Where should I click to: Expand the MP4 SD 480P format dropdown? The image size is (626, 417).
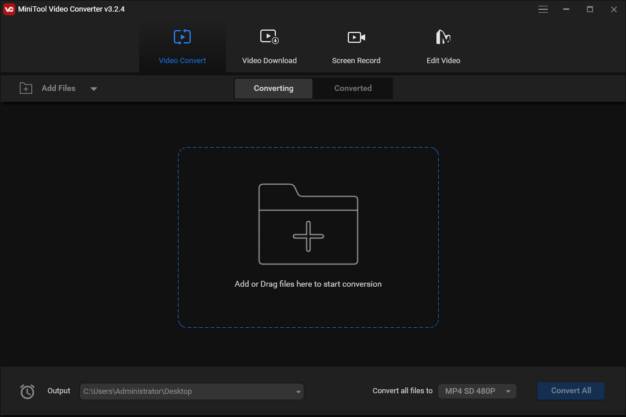pos(508,391)
